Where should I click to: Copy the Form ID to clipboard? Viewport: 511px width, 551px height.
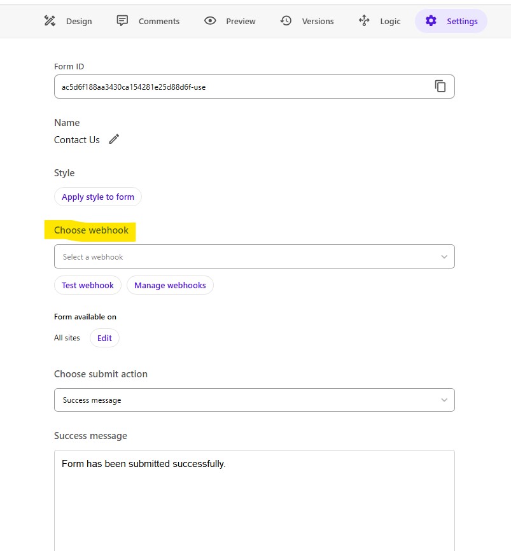[x=440, y=86]
